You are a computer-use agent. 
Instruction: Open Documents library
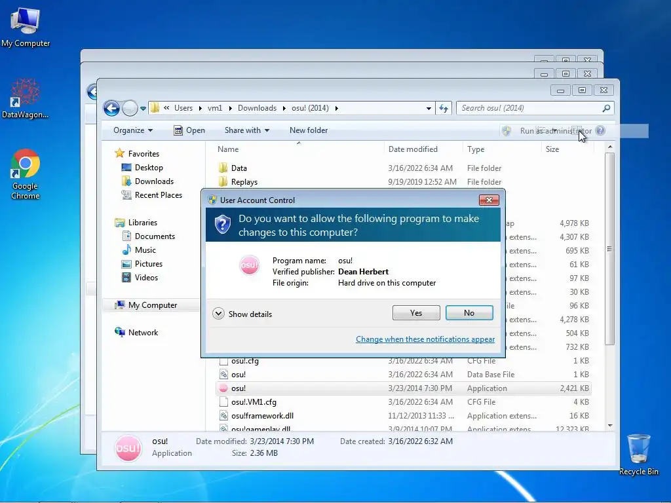coord(149,236)
